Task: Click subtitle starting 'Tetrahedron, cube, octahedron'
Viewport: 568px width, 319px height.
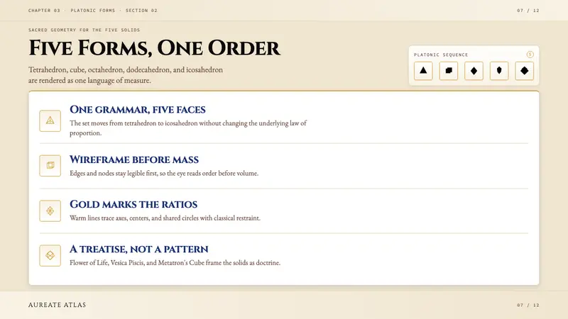Action: pos(126,75)
